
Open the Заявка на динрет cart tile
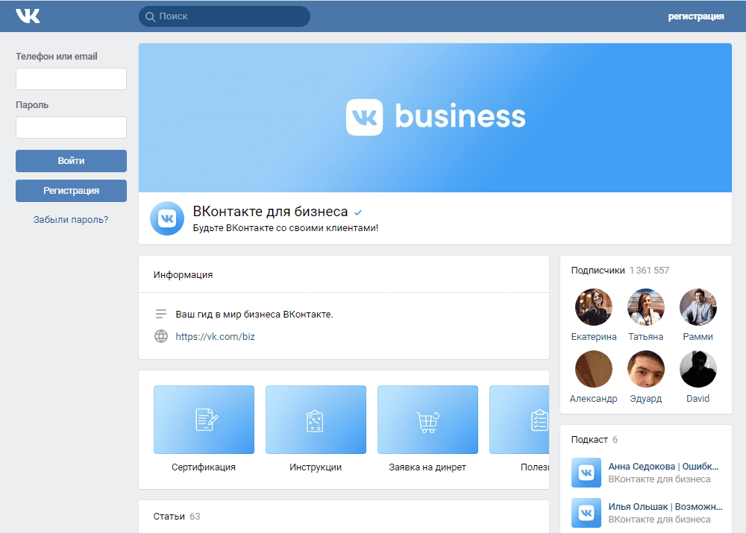[x=427, y=420]
